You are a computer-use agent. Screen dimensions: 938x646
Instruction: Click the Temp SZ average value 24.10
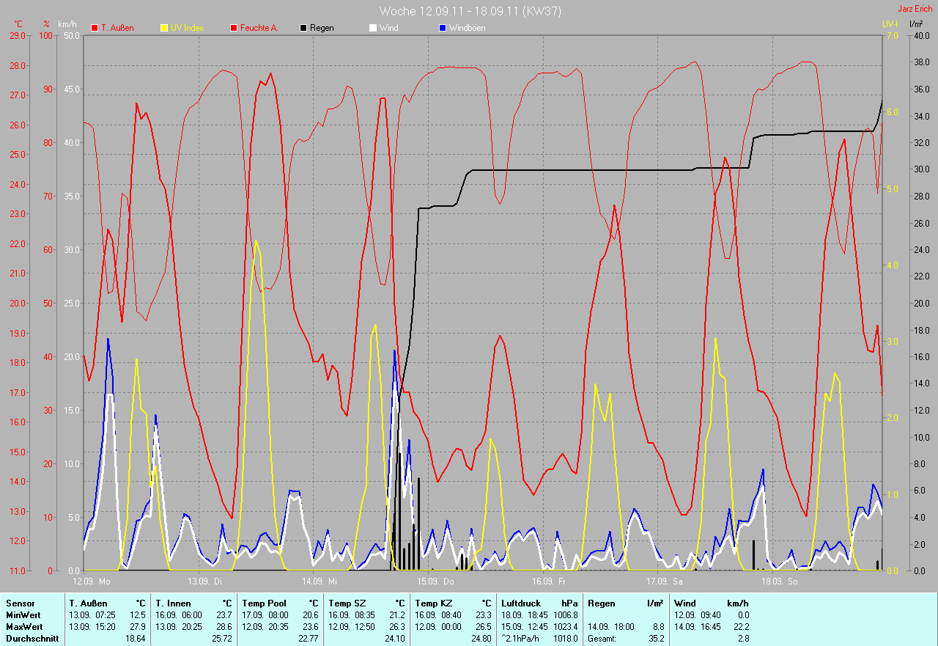point(395,639)
